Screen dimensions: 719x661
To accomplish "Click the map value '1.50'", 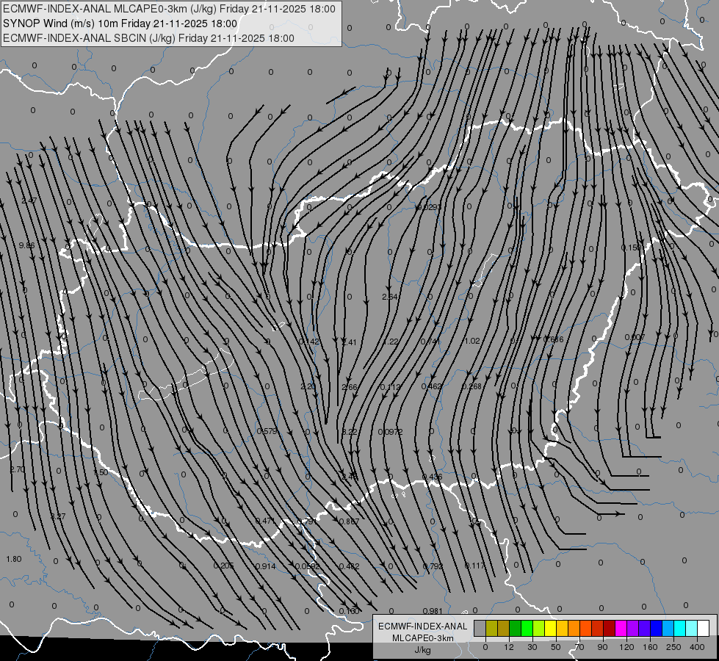I will [101, 472].
